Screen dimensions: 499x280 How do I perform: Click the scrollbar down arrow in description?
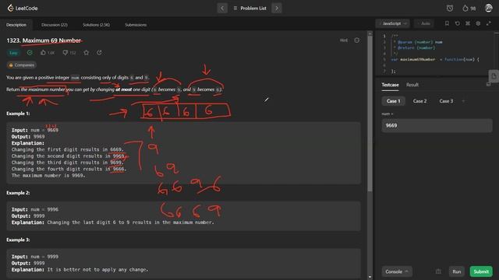point(370,277)
